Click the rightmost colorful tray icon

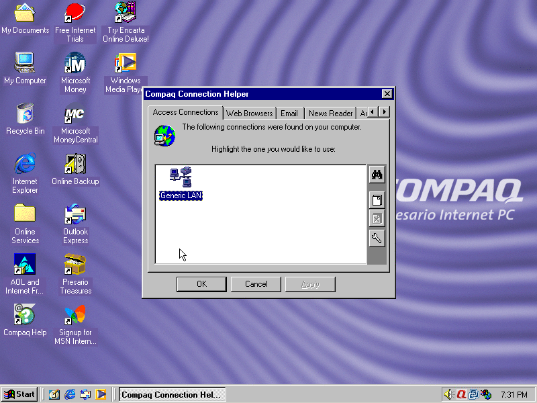[485, 394]
